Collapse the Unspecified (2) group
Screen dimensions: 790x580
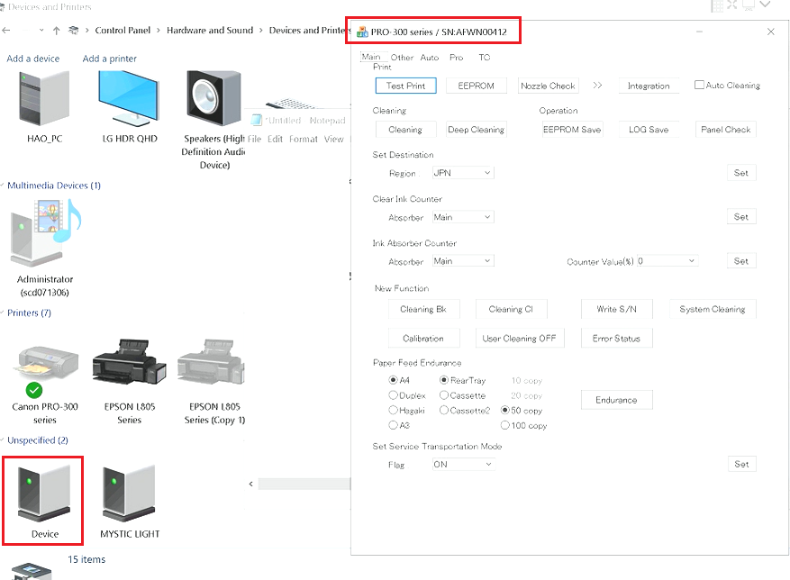tap(3, 440)
